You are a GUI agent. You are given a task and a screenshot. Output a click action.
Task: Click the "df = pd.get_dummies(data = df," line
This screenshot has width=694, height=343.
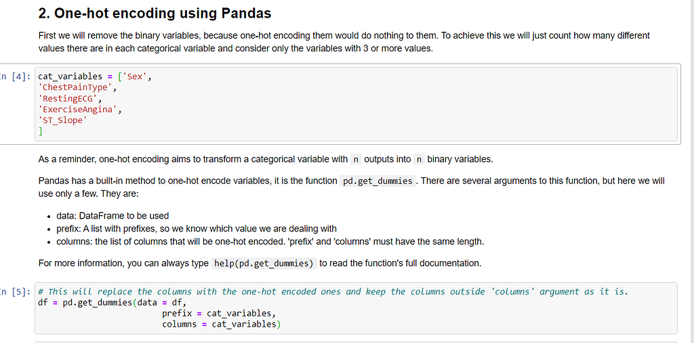(112, 302)
